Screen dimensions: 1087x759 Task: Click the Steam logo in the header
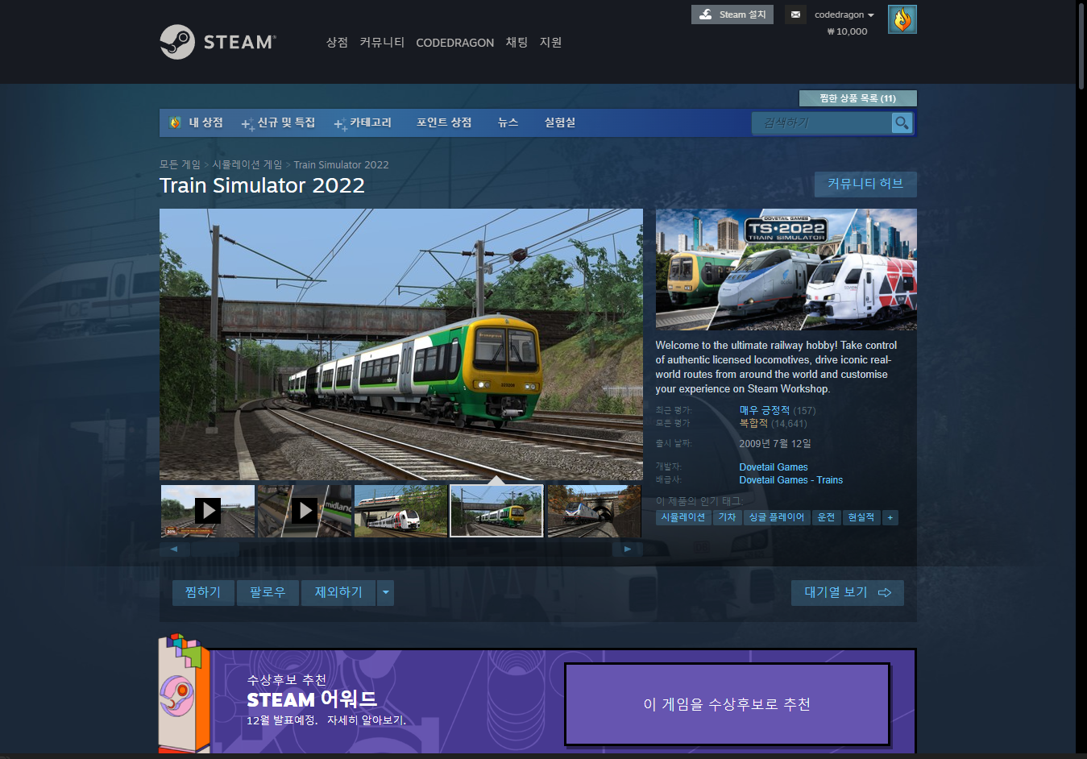tap(218, 42)
